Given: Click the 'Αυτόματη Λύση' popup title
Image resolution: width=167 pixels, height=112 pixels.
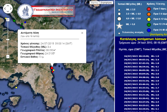Looking at the screenshot, I should click(x=30, y=33).
